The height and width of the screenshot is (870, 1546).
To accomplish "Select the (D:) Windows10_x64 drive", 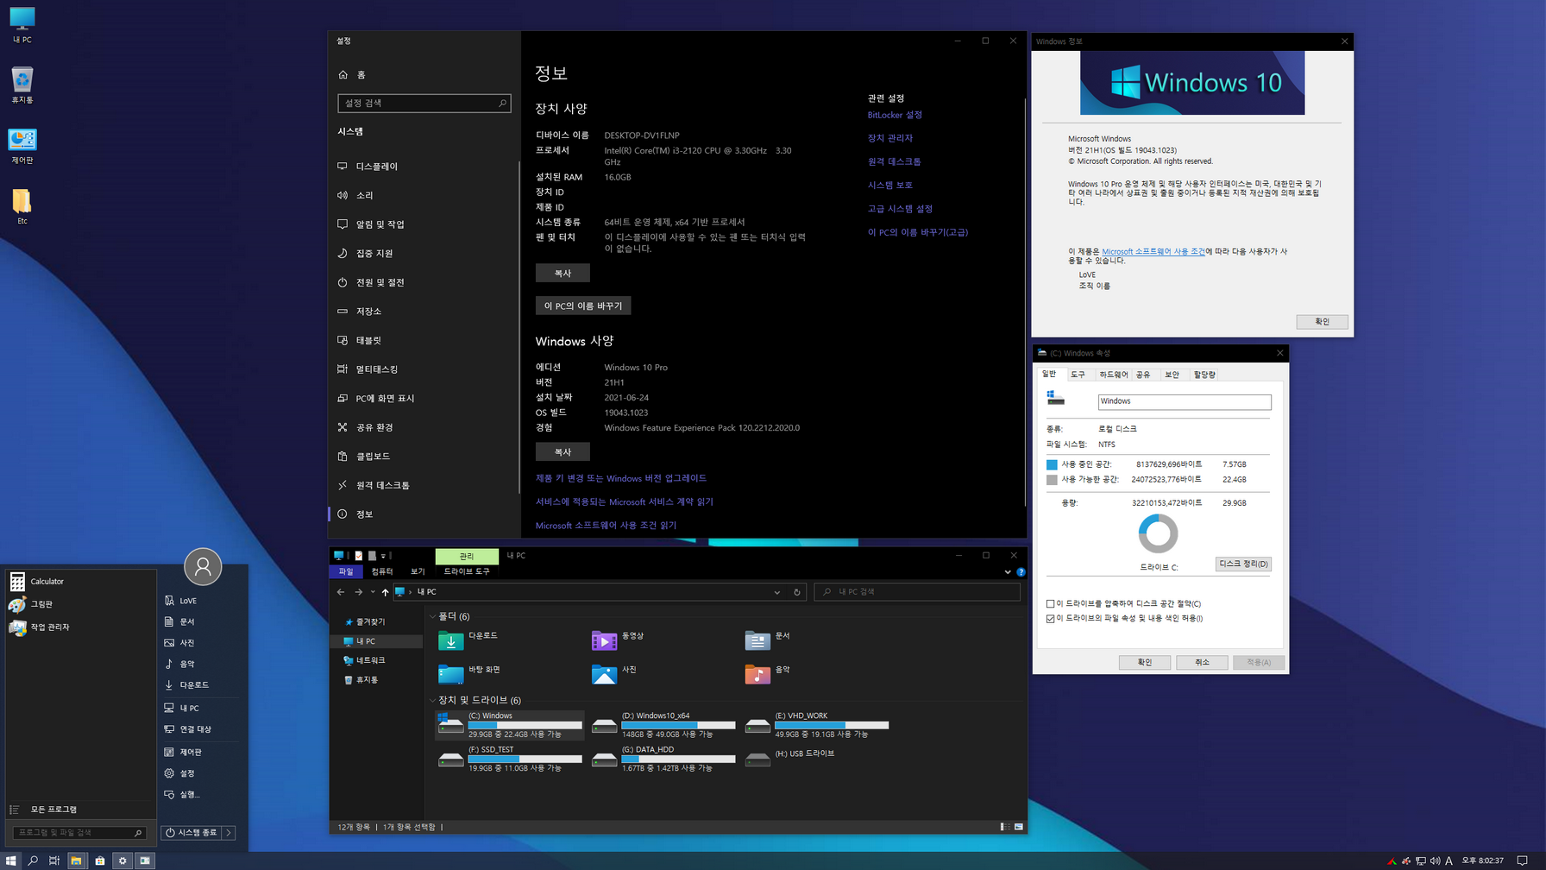I will [663, 725].
